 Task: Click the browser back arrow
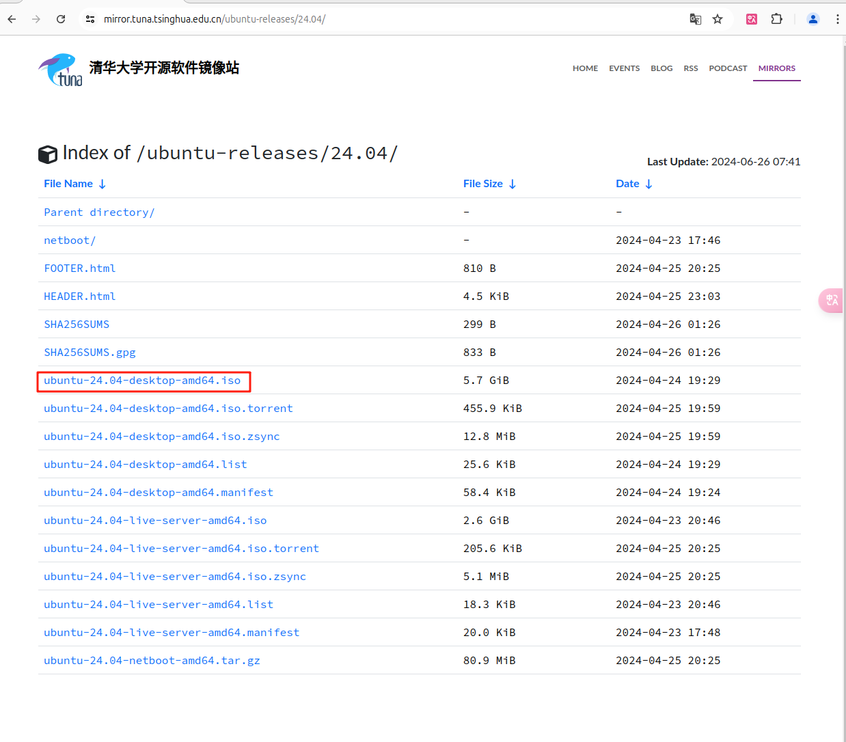pyautogui.click(x=12, y=19)
